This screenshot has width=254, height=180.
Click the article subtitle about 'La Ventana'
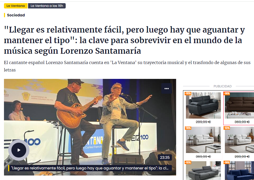pos(127,66)
